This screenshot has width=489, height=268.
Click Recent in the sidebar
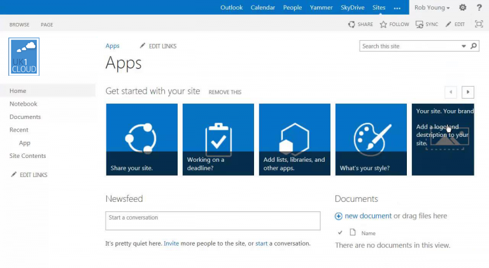pyautogui.click(x=18, y=130)
